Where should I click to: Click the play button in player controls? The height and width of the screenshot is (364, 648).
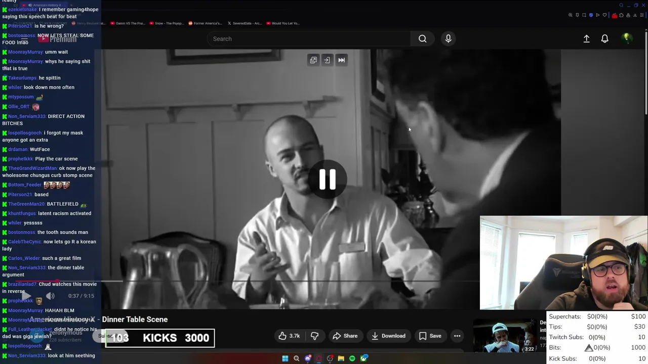(x=27, y=296)
